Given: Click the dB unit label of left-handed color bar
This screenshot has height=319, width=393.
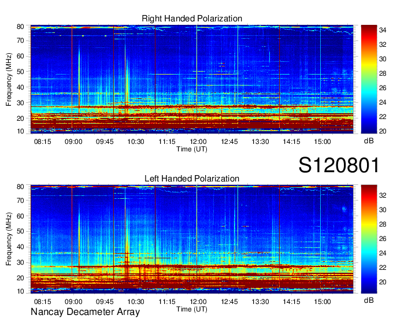Looking at the screenshot, I should (369, 301).
